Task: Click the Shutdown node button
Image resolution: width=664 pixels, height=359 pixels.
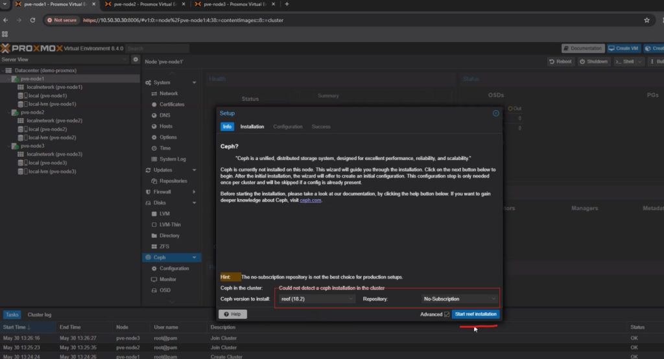Action: click(x=594, y=62)
